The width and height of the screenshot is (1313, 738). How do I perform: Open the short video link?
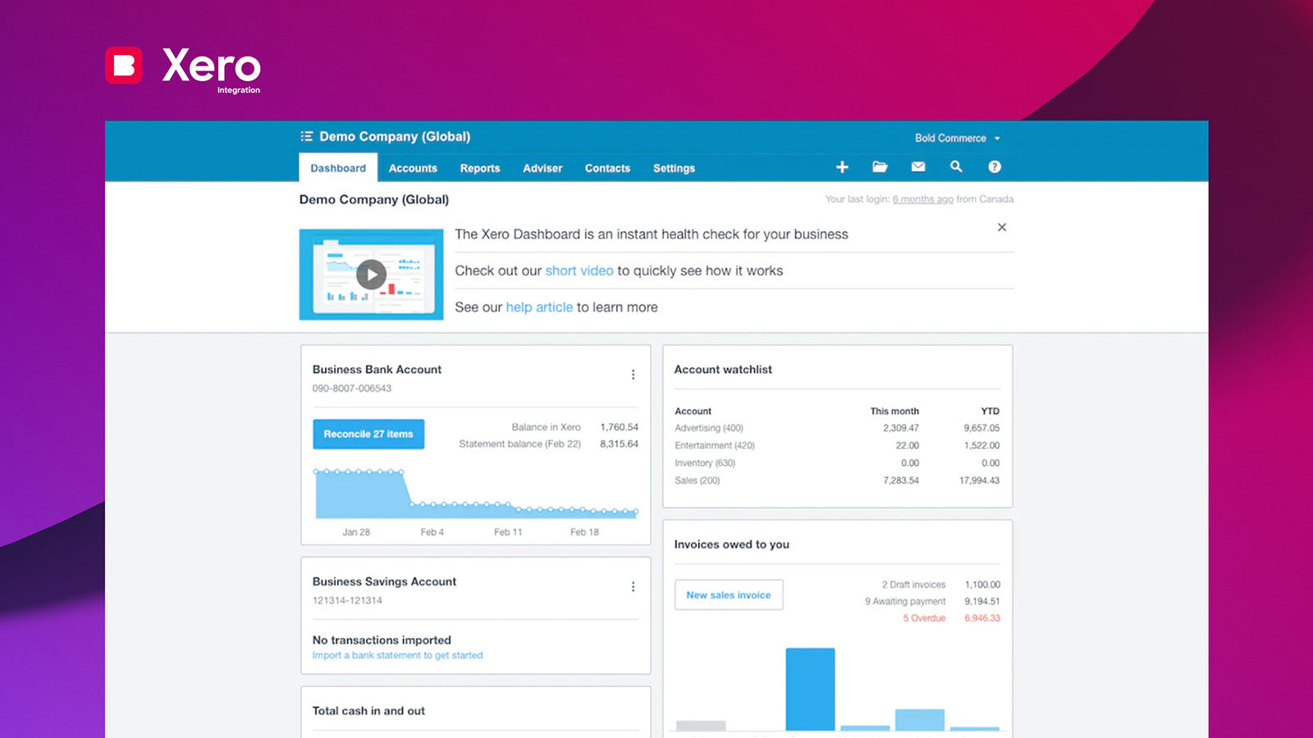coord(579,271)
